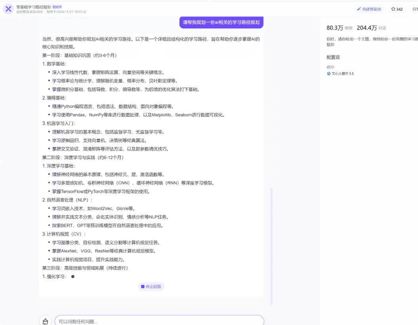This screenshot has width=418, height=325.
Task: Click the agent avatar icon top left
Action: (x=8, y=9)
